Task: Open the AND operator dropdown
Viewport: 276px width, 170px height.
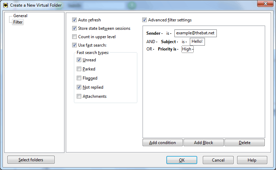Action: 152,42
